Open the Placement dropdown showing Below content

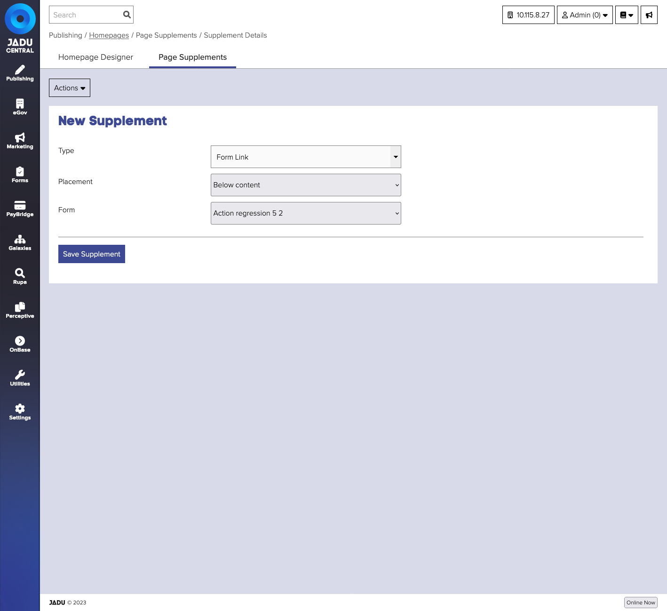point(306,185)
